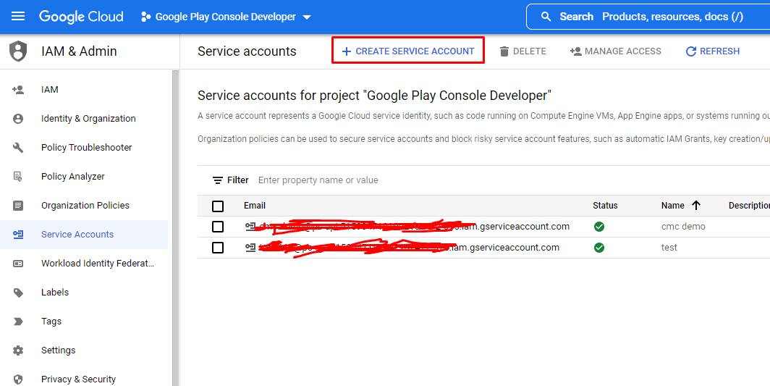The width and height of the screenshot is (770, 386).
Task: Click the Policy Troubleshooter wrench icon
Action: point(18,148)
